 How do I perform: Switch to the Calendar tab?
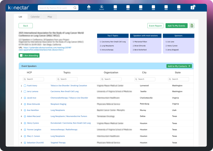pyautogui.click(x=35, y=17)
